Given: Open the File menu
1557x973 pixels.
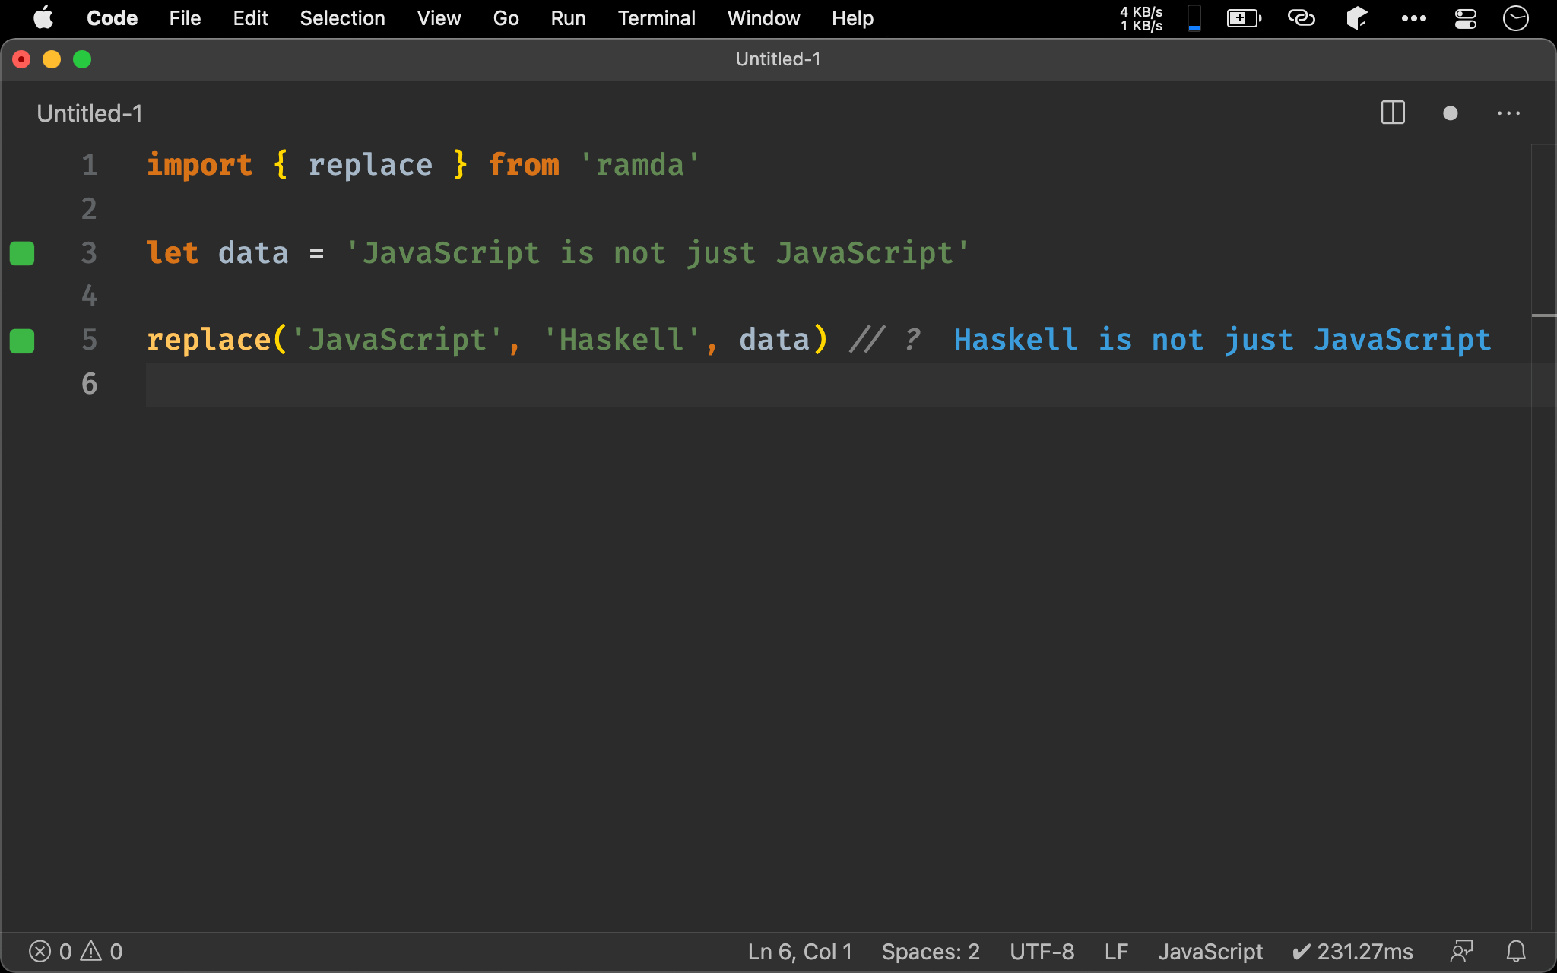Looking at the screenshot, I should 185,18.
